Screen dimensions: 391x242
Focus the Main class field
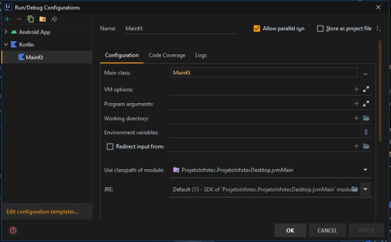[264, 72]
